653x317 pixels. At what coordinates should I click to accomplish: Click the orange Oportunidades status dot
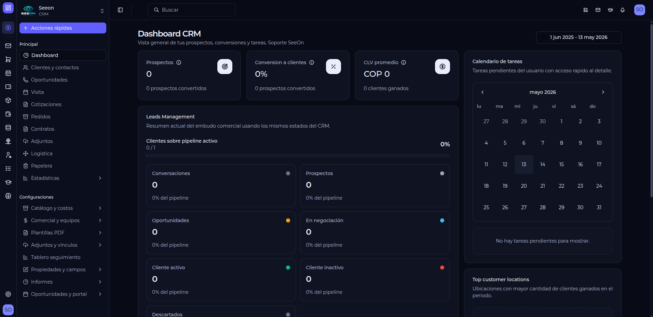point(288,220)
